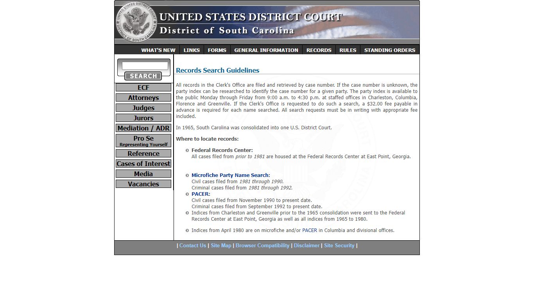534x300 pixels.
Task: Click the 'Where to locate records:' text
Action: coord(207,139)
